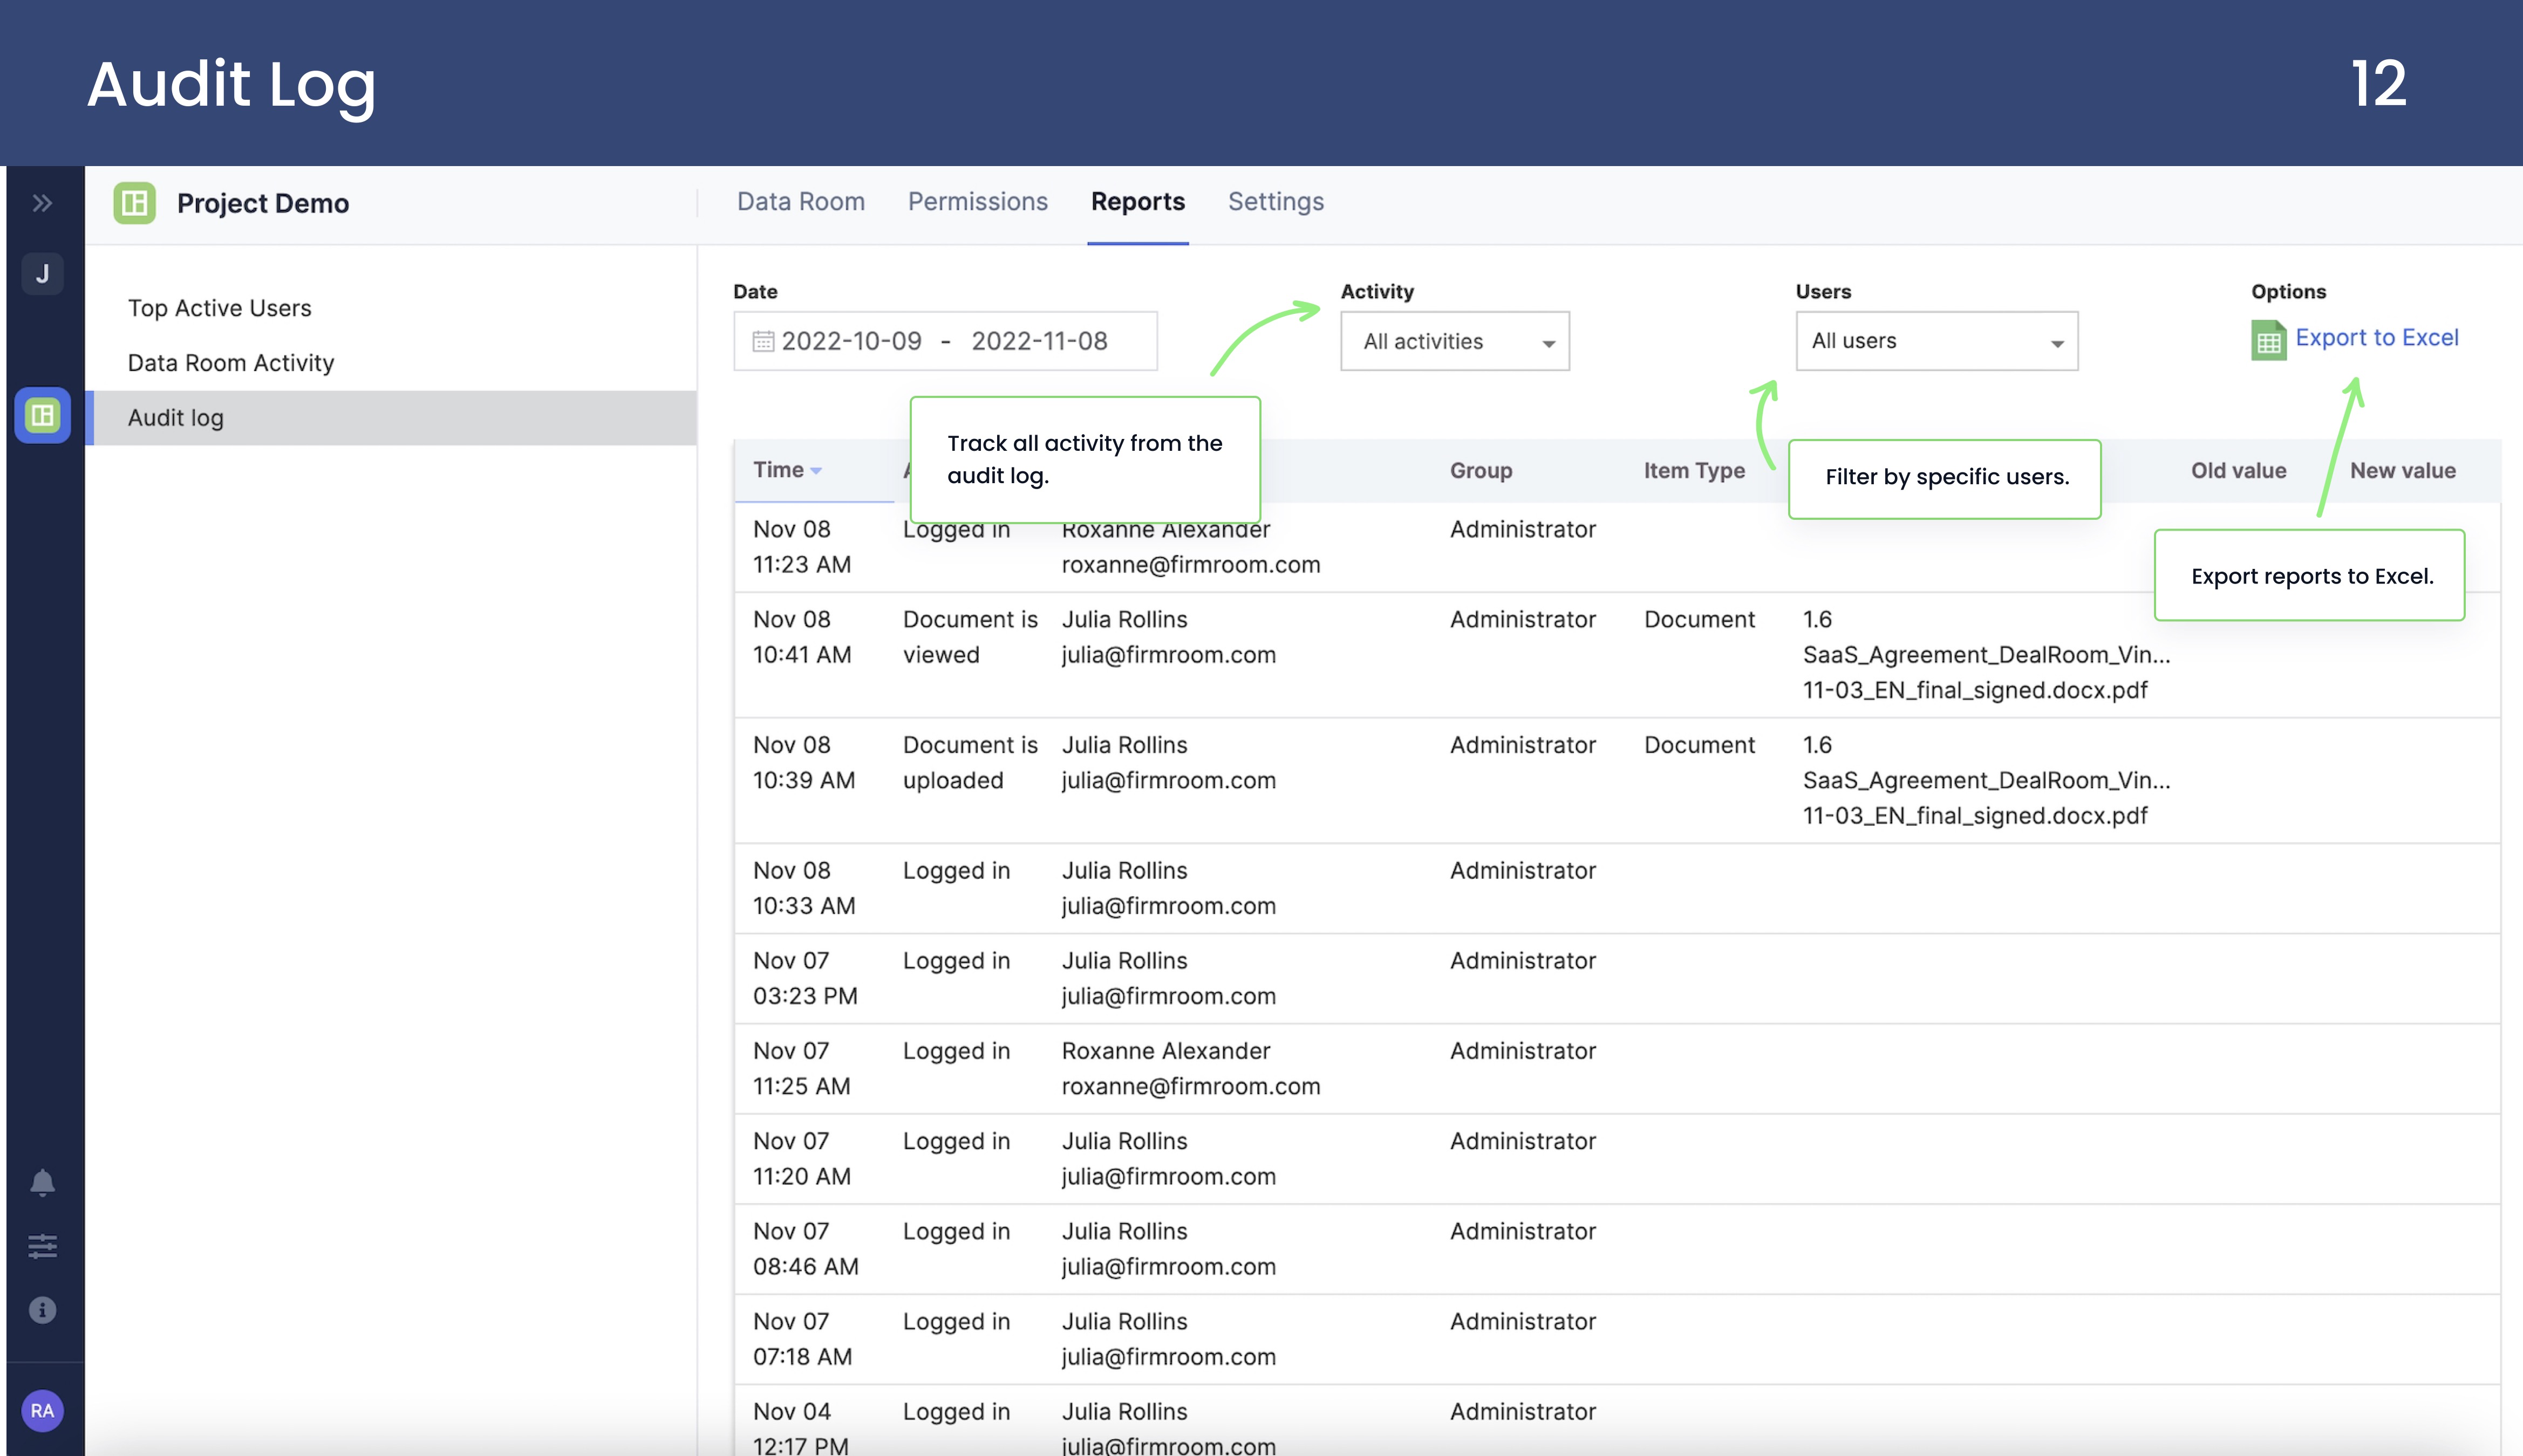
Task: Click the Group column header
Action: pos(1481,471)
